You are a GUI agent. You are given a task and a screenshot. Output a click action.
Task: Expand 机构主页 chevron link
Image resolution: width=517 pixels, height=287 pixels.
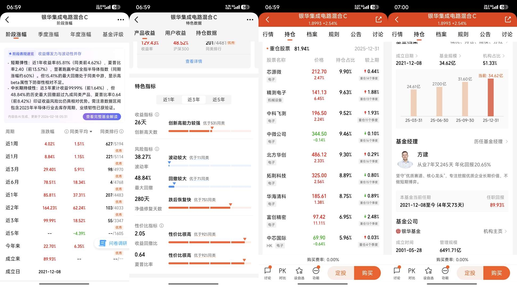click(x=506, y=231)
